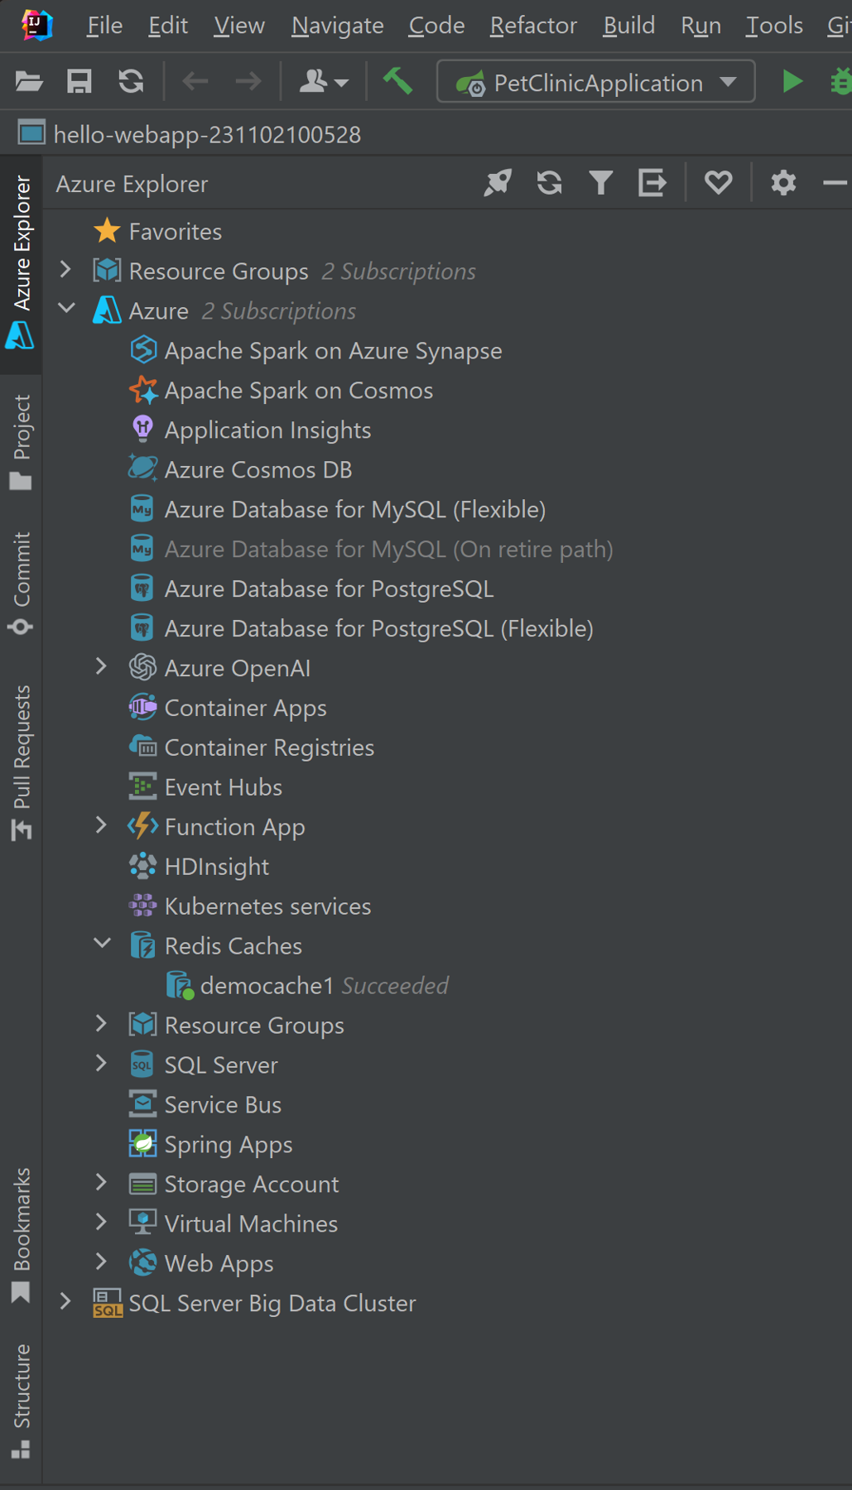Open the Navigate menu
This screenshot has width=852, height=1490.
tap(338, 26)
